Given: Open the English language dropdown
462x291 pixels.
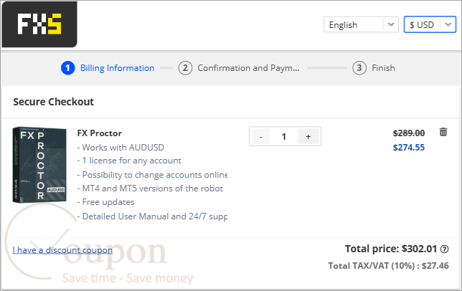Looking at the screenshot, I should click(x=361, y=24).
